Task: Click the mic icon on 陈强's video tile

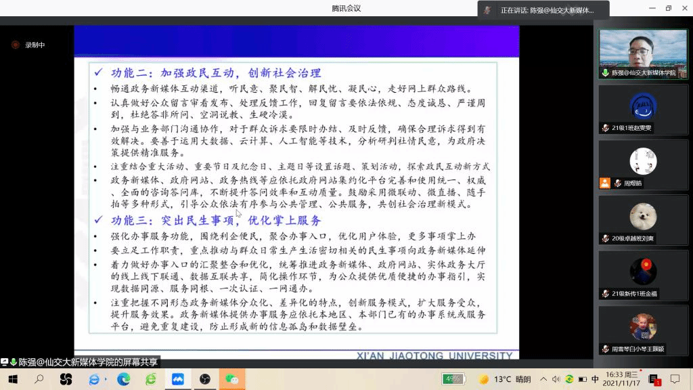Action: (605, 72)
